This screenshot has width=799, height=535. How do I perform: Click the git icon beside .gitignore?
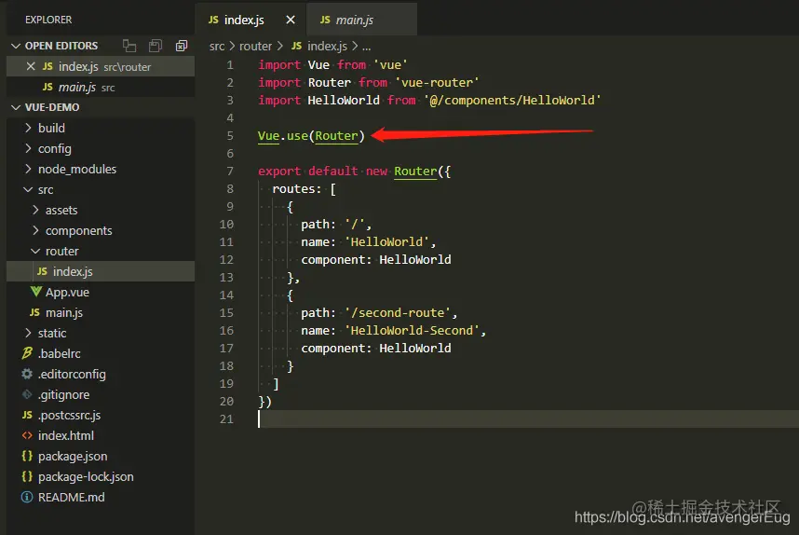[x=27, y=394]
